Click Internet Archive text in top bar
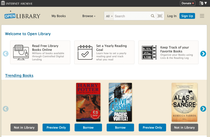 [19, 4]
